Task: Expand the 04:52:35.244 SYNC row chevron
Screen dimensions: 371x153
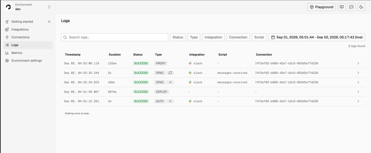Action: (x=358, y=73)
